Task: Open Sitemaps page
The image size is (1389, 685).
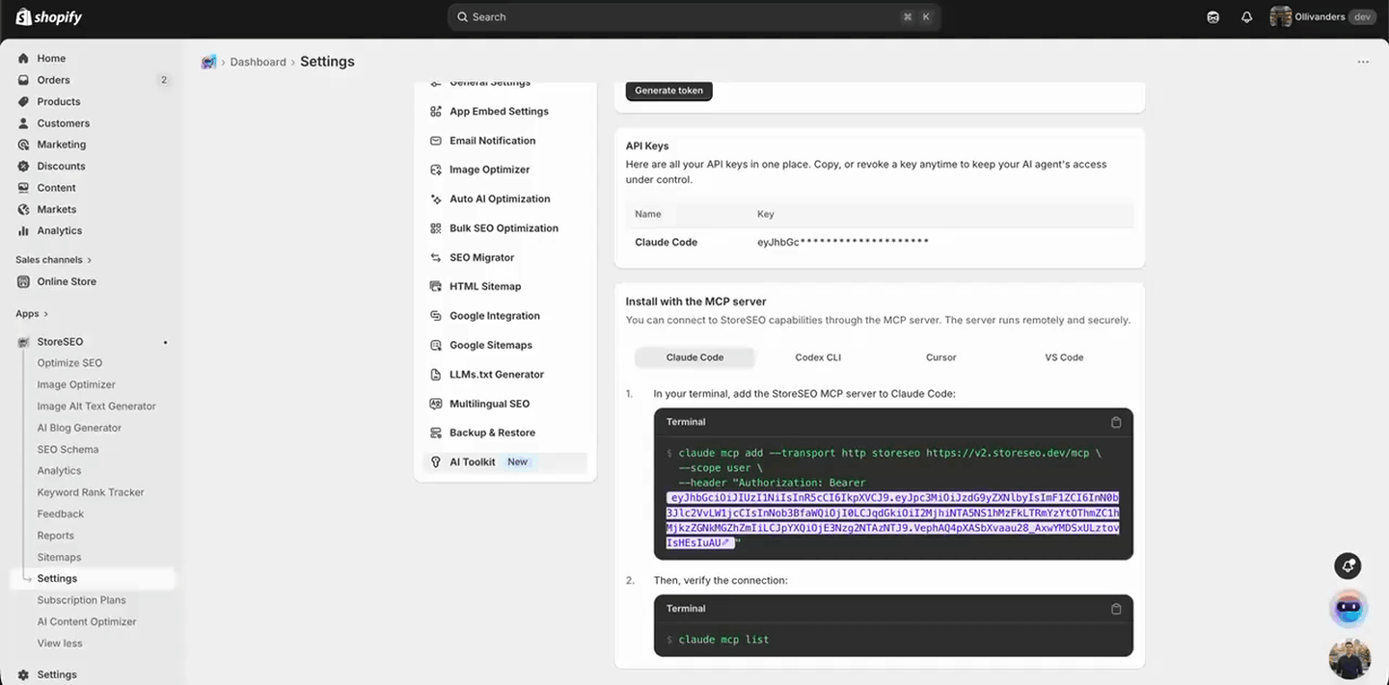Action: pos(59,557)
